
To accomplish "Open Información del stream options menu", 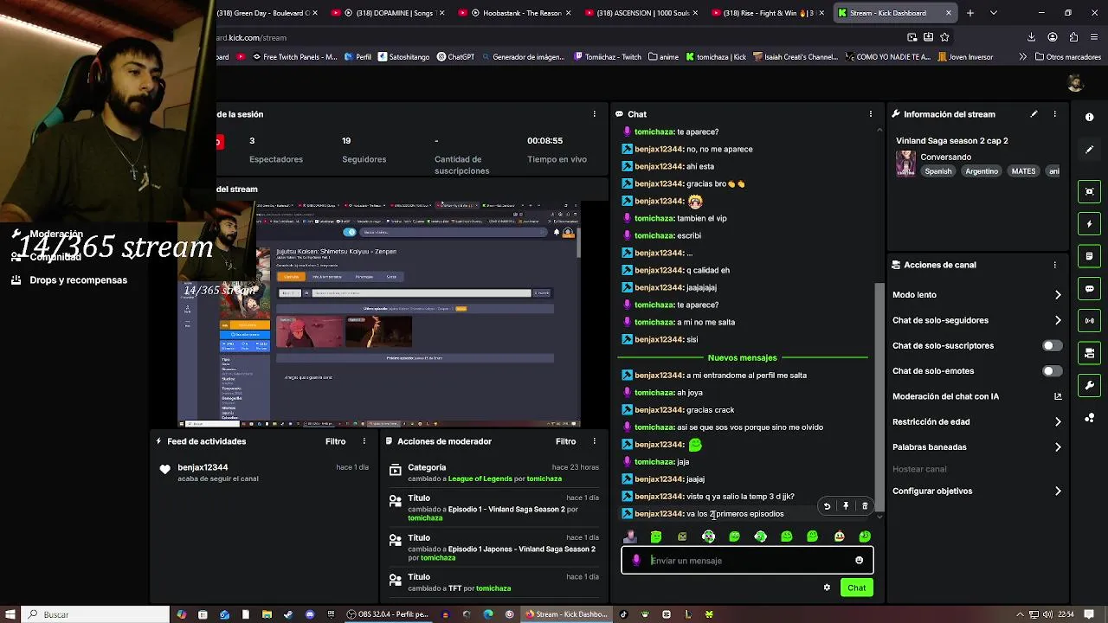I will [x=1054, y=114].
